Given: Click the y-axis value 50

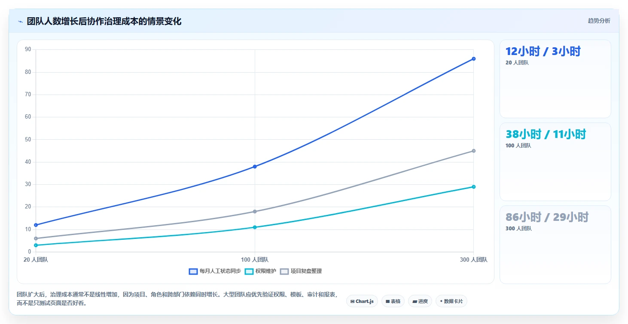Looking at the screenshot, I should pos(28,140).
